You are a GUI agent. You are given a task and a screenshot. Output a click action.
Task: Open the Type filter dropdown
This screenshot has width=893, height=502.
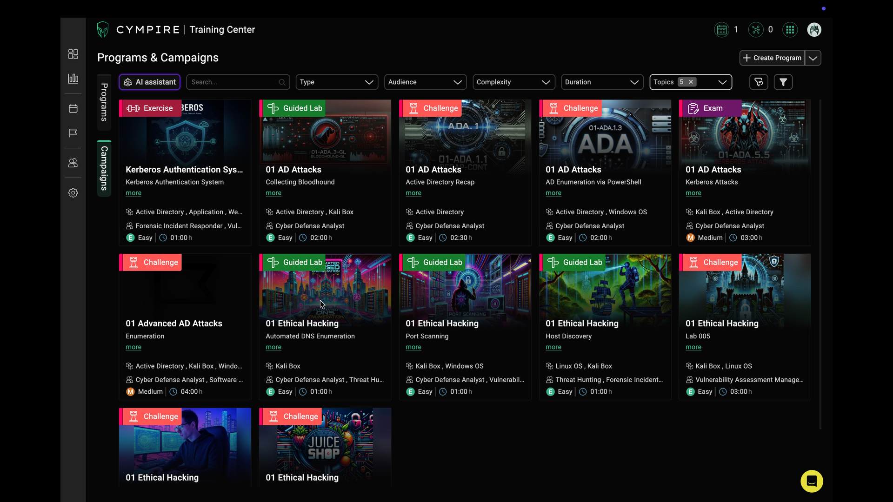coord(337,82)
